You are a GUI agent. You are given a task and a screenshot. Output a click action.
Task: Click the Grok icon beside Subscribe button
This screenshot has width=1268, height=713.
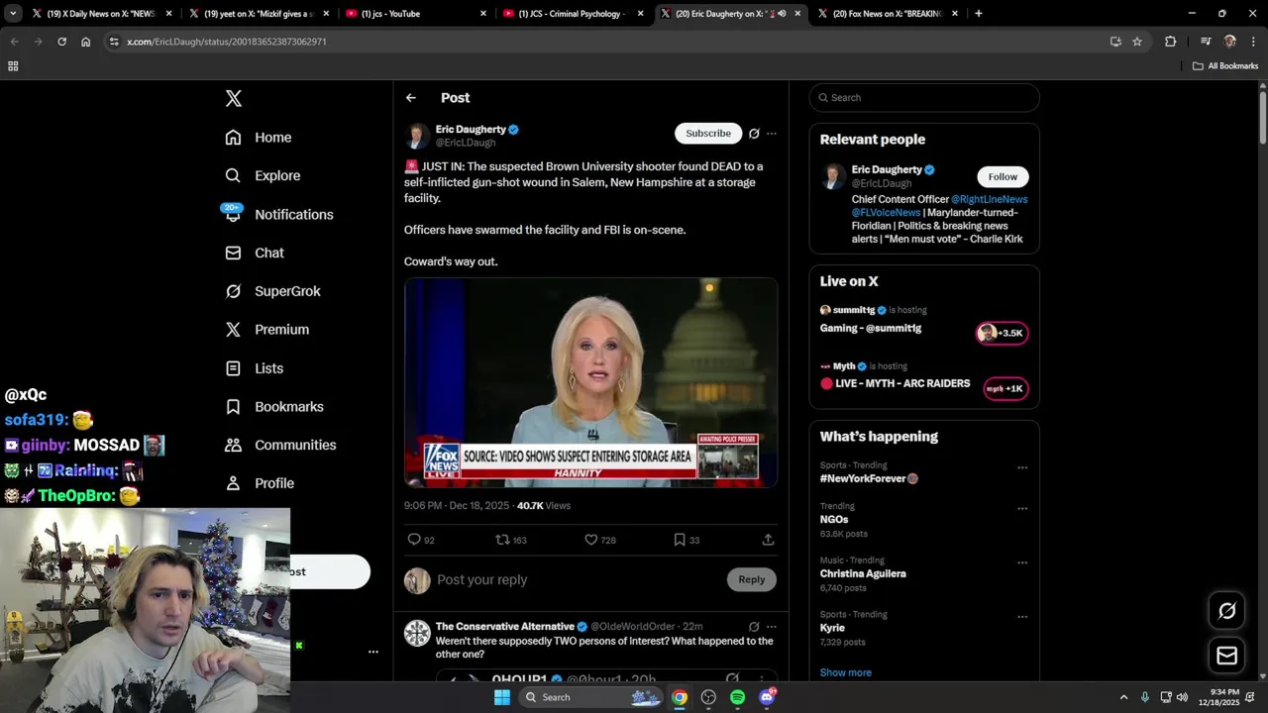click(754, 134)
